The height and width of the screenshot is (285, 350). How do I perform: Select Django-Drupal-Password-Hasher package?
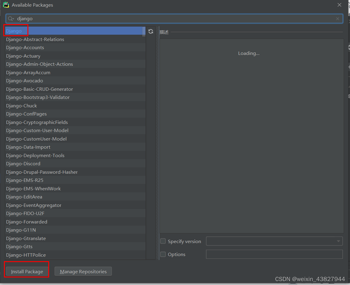tap(75, 172)
